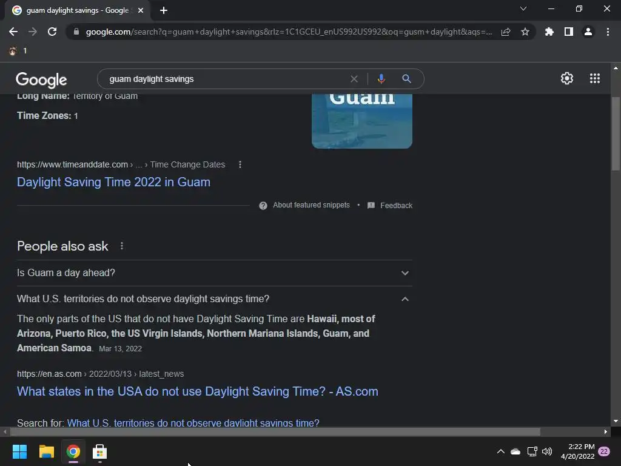Viewport: 621px width, 466px height.
Task: Click the 'Time Zones: 1' text
Action: pyautogui.click(x=47, y=116)
